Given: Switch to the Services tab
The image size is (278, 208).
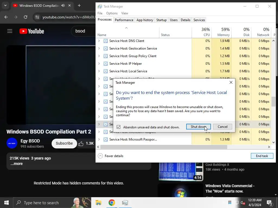Looking at the screenshot, I should tap(199, 20).
